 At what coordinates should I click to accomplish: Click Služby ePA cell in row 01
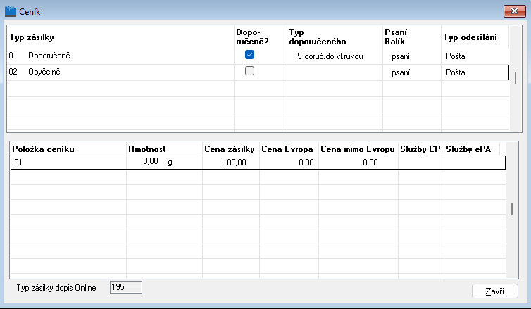475,163
